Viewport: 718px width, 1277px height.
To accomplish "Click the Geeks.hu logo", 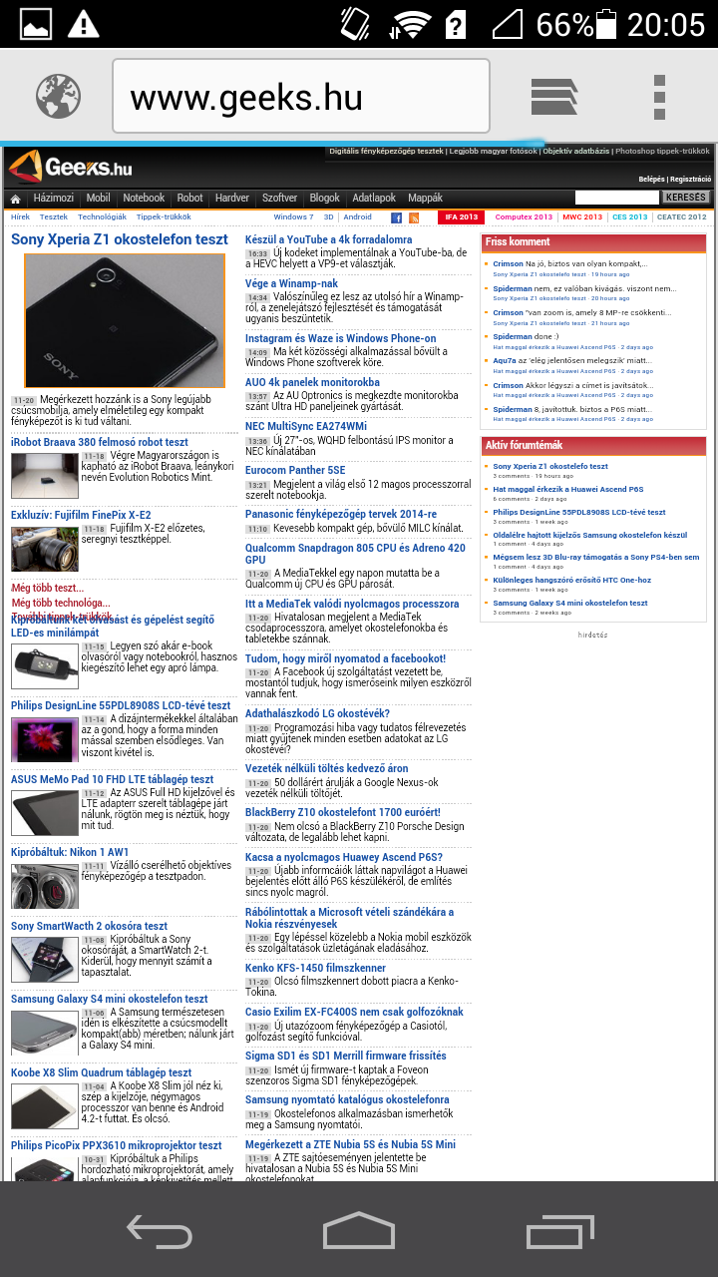I will 70,167.
